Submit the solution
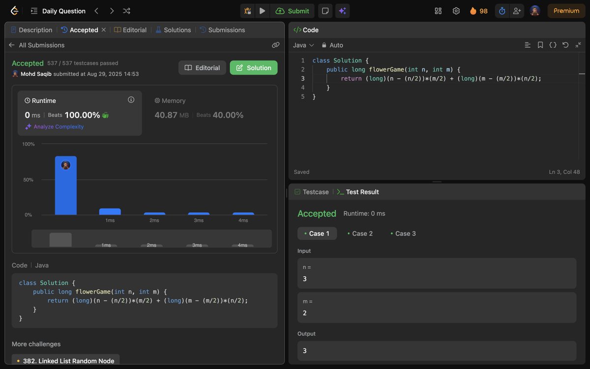 293,11
